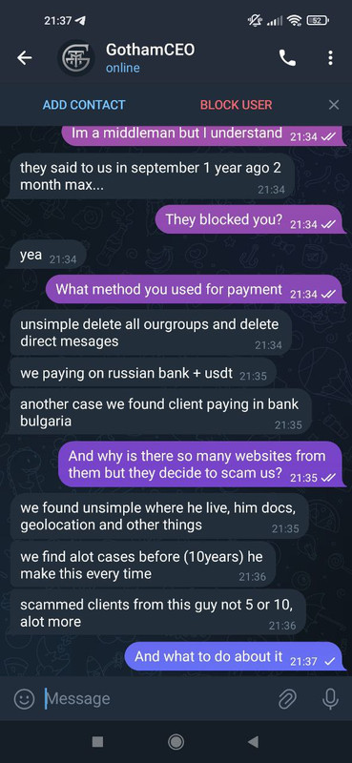Tap the Android recent apps square button
352x763 pixels.
(x=97, y=742)
